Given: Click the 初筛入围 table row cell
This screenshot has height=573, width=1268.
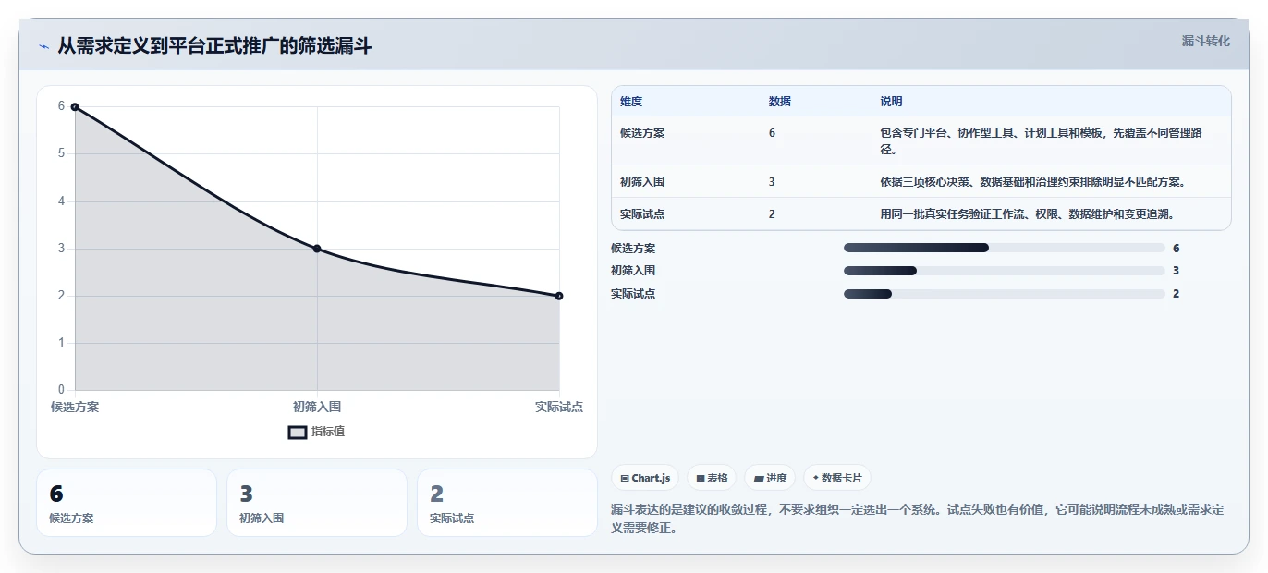Looking at the screenshot, I should click(642, 182).
